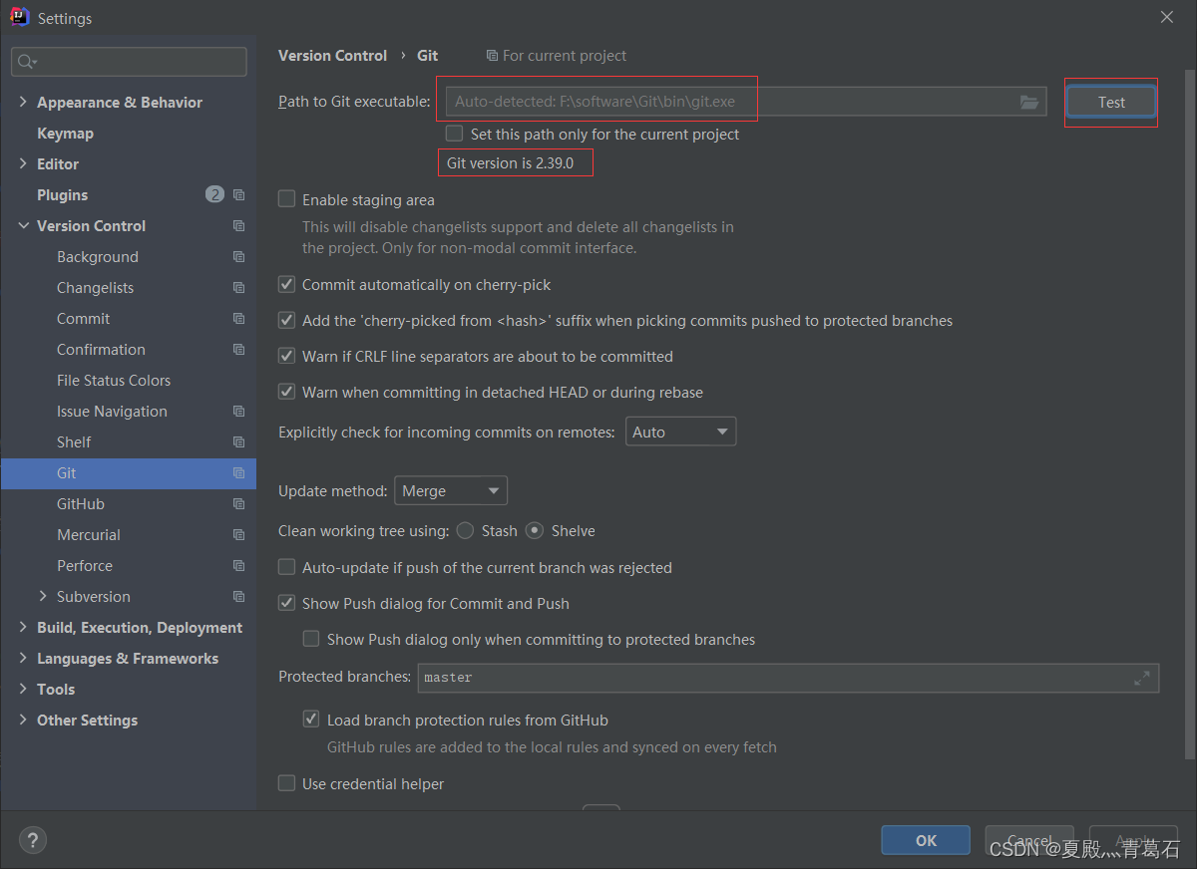Click the Protected branches master field
1197x869 pixels.
[788, 678]
